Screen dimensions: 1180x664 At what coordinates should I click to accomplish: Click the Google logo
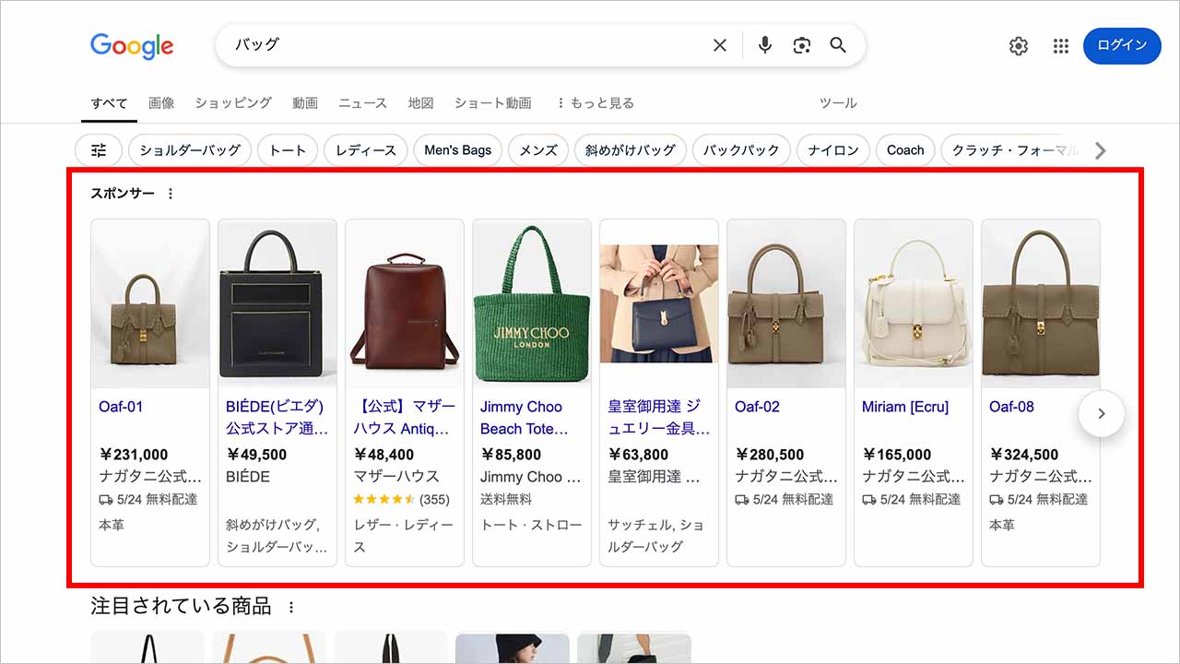pos(132,46)
